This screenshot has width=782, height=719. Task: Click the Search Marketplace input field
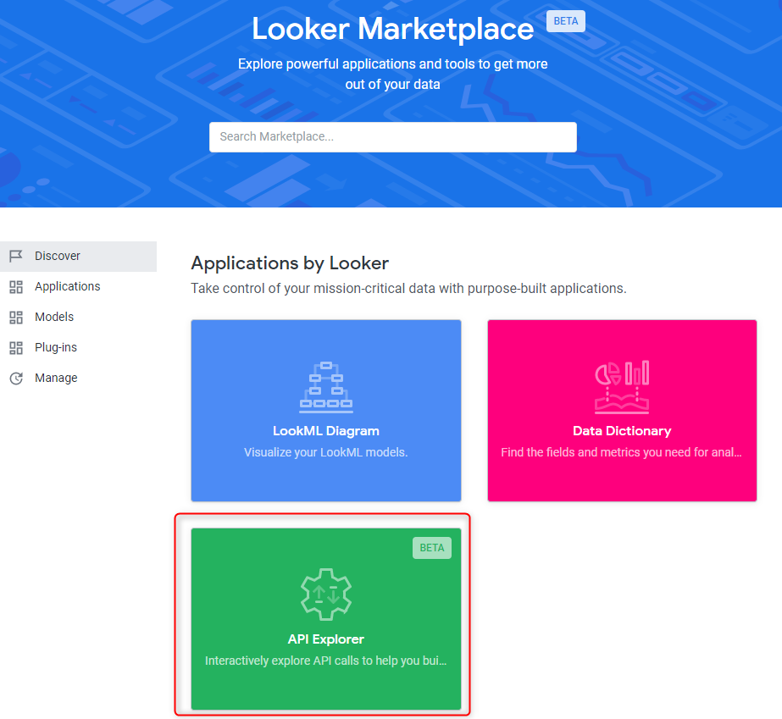[392, 136]
